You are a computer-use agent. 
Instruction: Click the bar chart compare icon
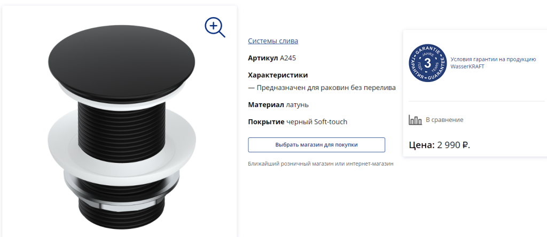tap(415, 120)
